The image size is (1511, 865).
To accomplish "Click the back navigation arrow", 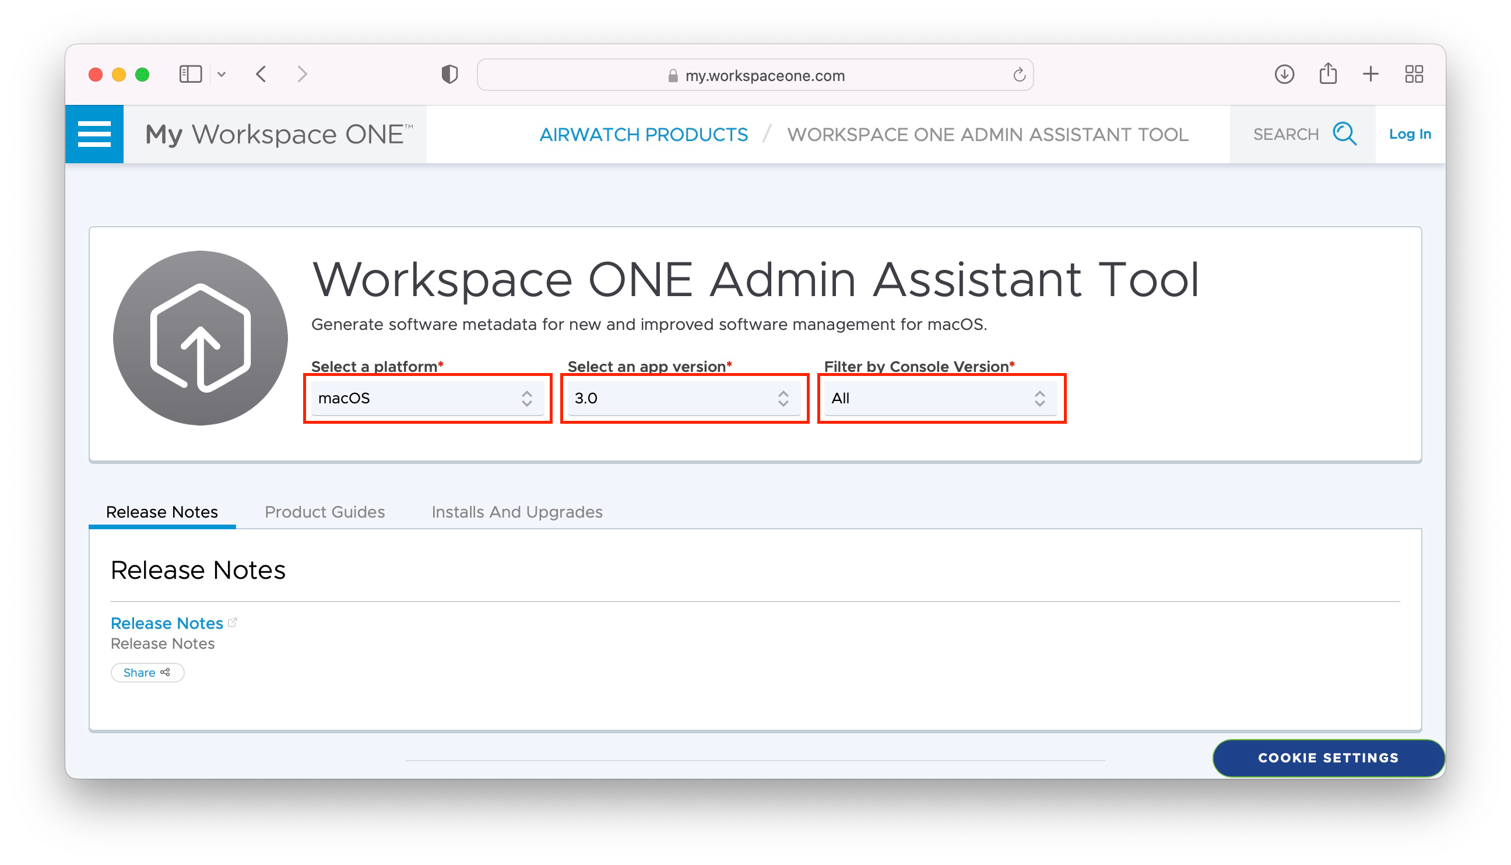I will (261, 73).
